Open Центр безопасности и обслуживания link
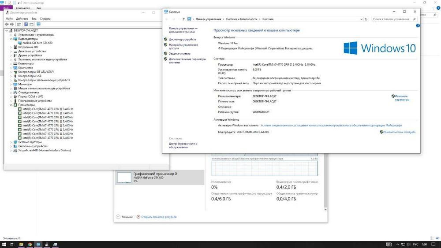Viewport: 441px width, 248px height. pos(183,145)
